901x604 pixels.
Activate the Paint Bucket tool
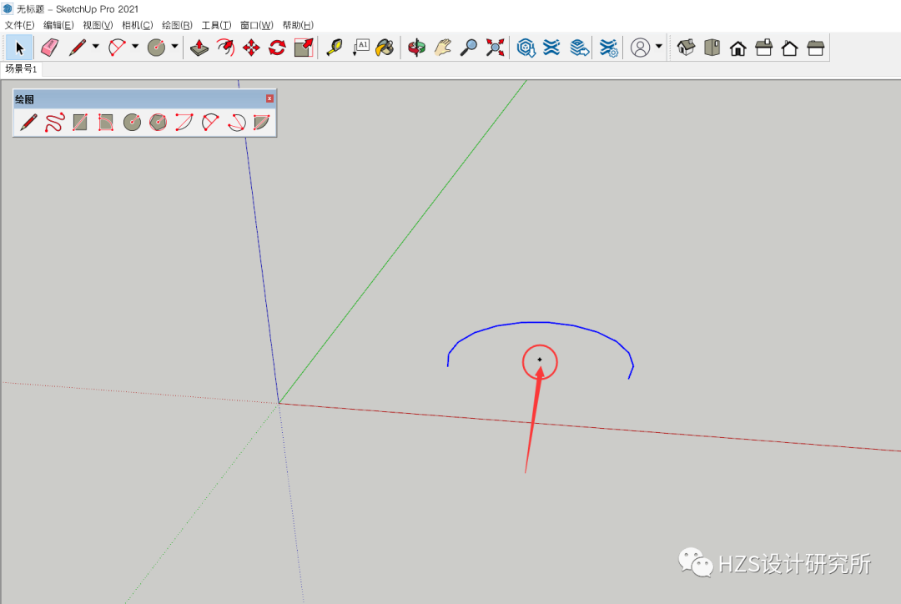[x=385, y=48]
